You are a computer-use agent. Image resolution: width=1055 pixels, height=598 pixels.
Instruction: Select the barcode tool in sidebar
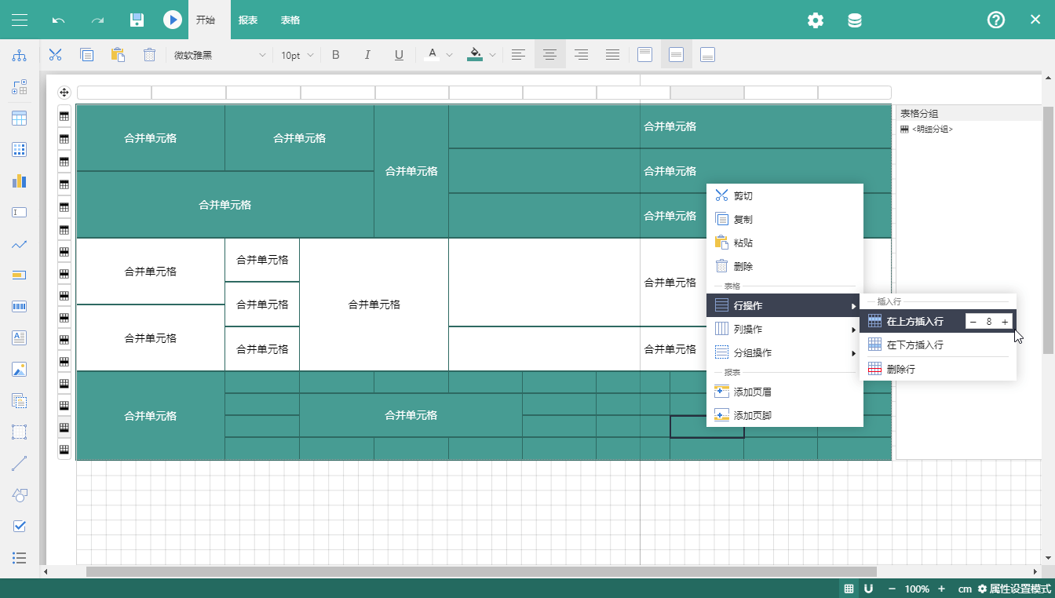[x=20, y=306]
